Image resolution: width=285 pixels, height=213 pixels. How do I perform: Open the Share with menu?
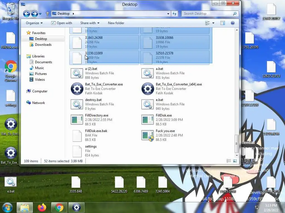[x=90, y=23]
